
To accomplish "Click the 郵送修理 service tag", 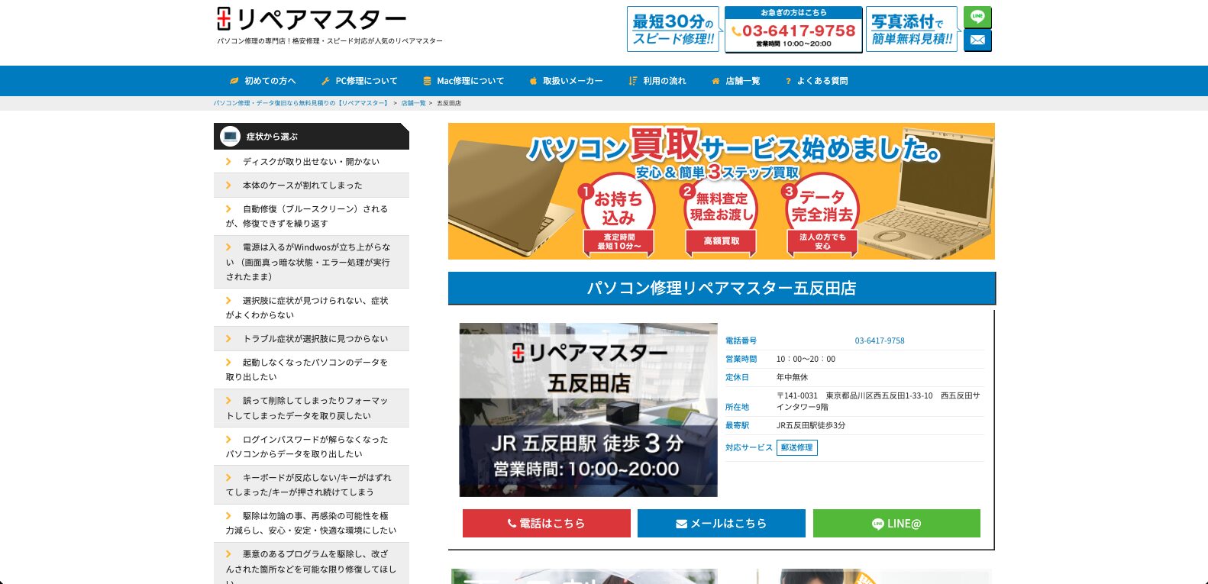I will click(x=796, y=447).
